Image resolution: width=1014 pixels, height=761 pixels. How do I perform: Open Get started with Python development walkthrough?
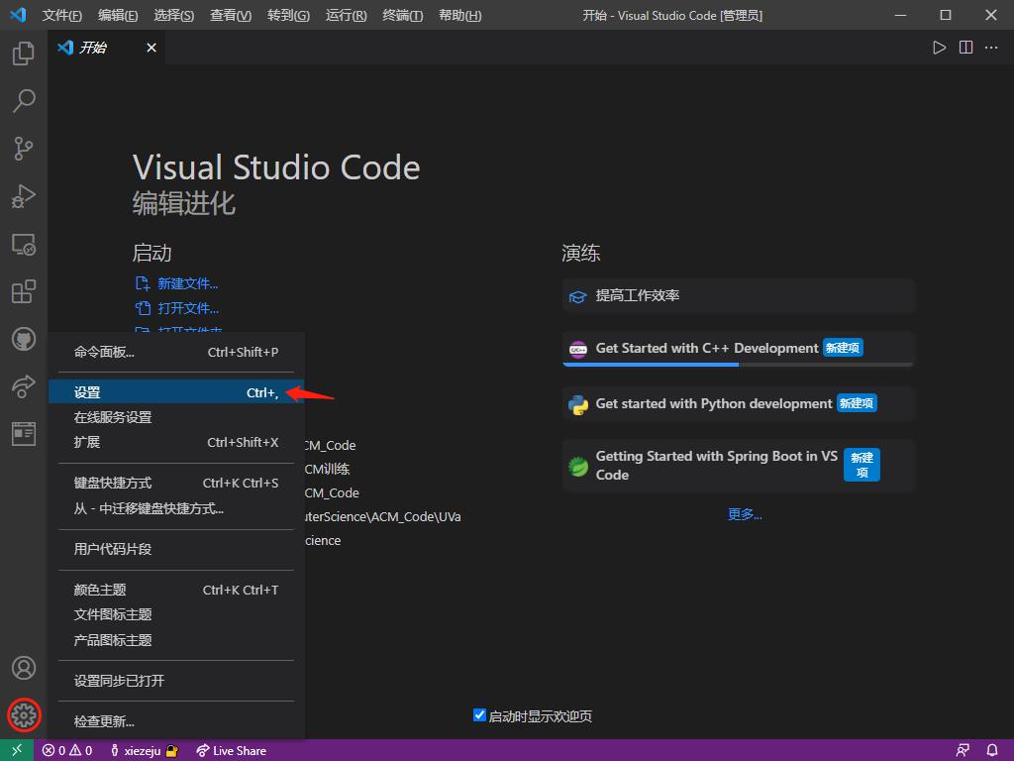pos(739,404)
